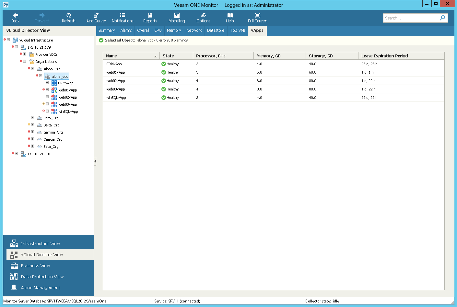Switch to the CPU tab

(158, 30)
